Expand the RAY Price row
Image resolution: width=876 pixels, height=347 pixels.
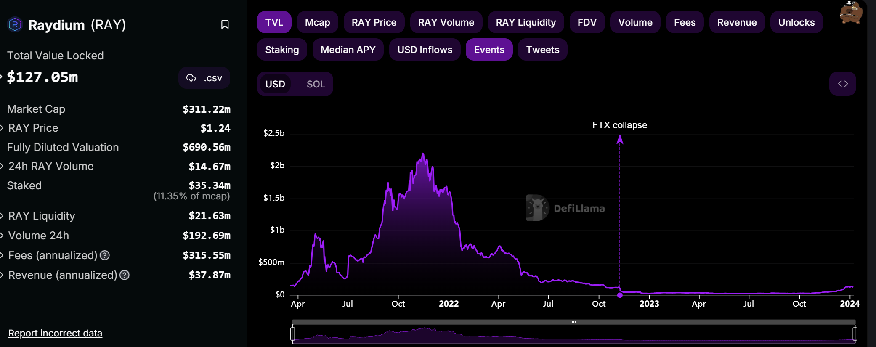(x=2, y=128)
